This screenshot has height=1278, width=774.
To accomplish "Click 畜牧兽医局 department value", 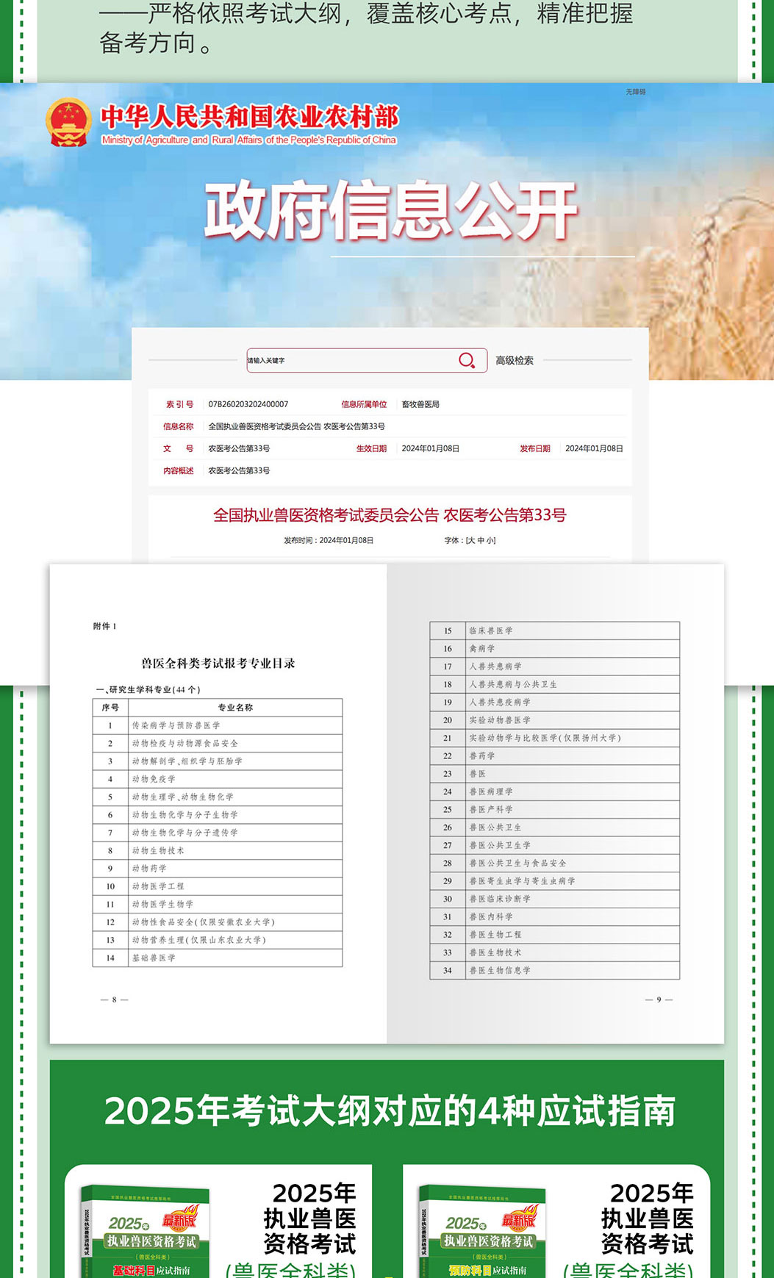I will pos(420,404).
